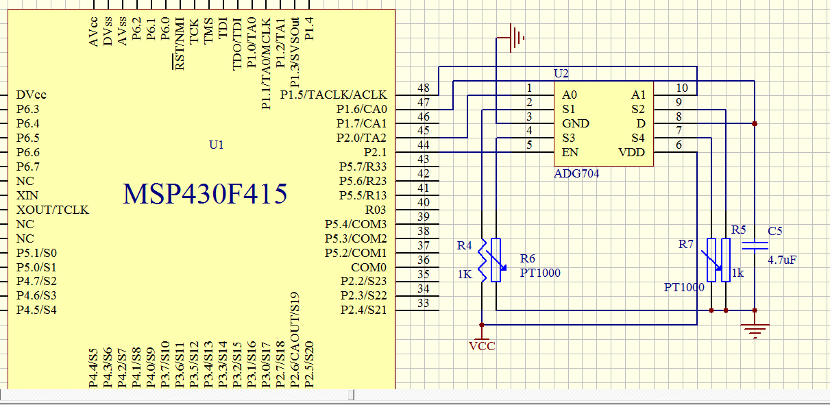
Task: Click the XOUT/TCLK pin name
Action: coord(53,210)
